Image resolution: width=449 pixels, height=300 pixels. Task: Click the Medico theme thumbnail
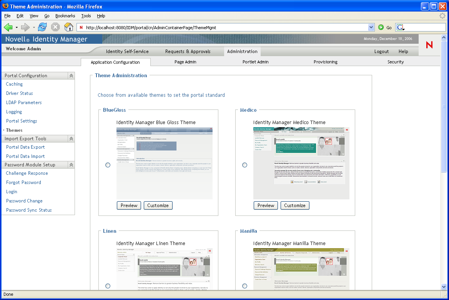coord(301,163)
